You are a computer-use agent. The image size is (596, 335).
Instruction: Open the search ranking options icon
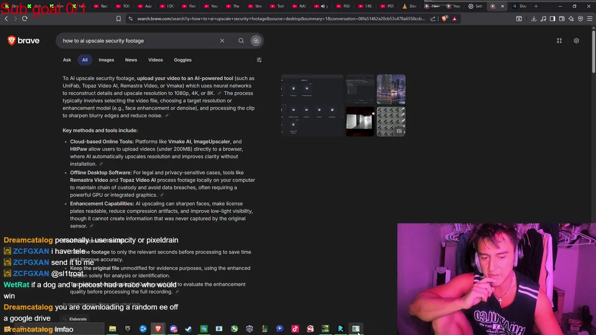(x=559, y=40)
